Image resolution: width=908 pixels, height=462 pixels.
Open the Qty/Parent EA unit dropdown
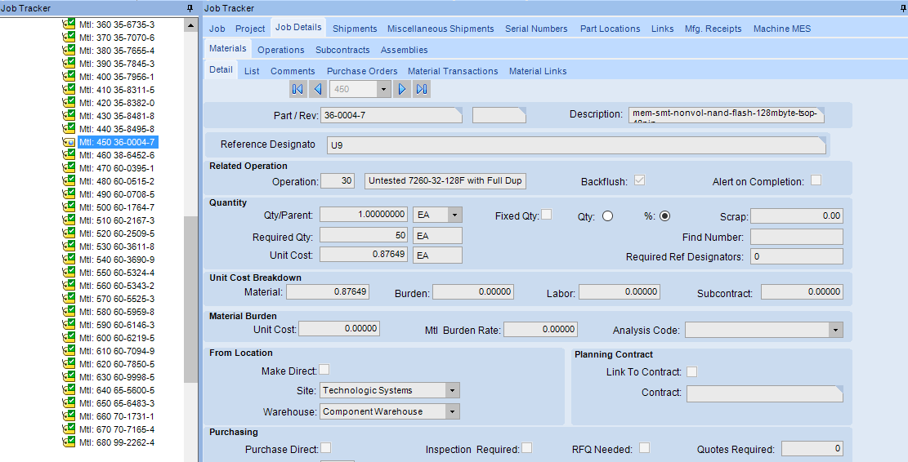(x=454, y=215)
